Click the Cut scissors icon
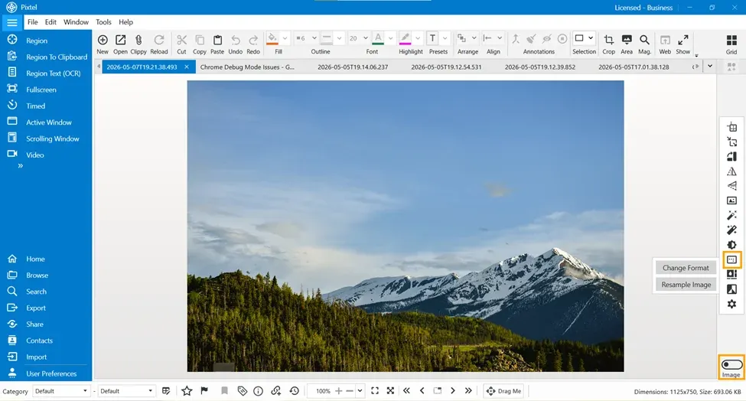 [x=182, y=40]
